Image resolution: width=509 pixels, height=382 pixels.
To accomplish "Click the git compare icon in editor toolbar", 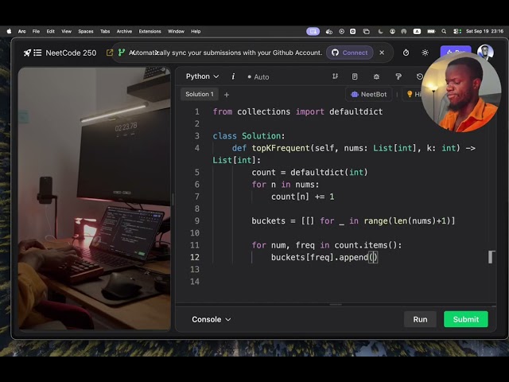I will click(x=335, y=76).
